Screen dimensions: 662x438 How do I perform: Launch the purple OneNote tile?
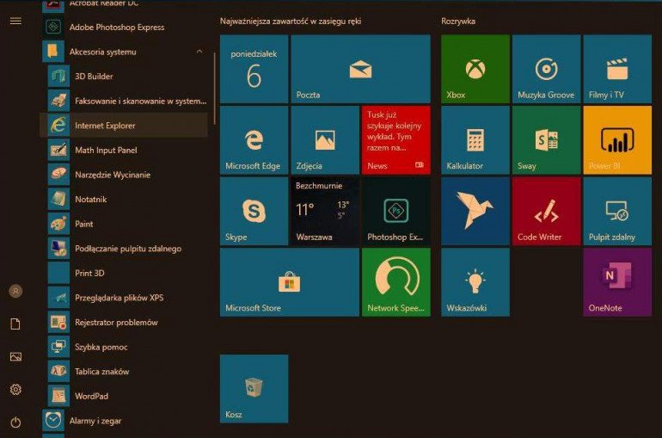coord(617,282)
